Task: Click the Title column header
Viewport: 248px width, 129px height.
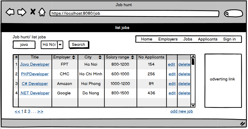Action: [35, 57]
